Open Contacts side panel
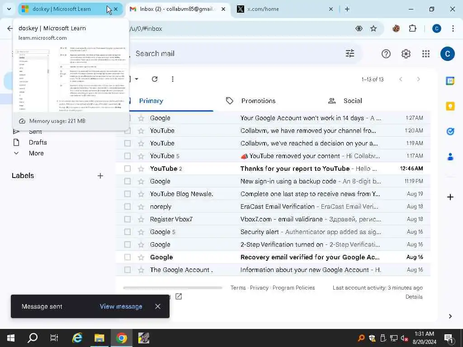This screenshot has height=347, width=463. (450, 157)
